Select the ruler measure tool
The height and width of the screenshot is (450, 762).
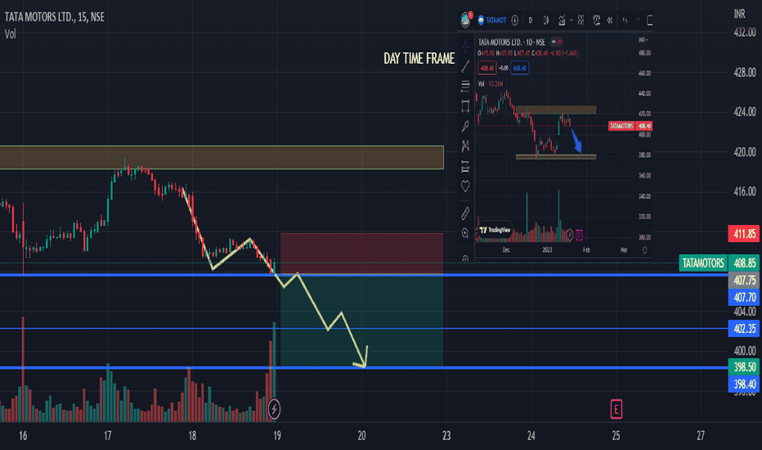pos(465,213)
